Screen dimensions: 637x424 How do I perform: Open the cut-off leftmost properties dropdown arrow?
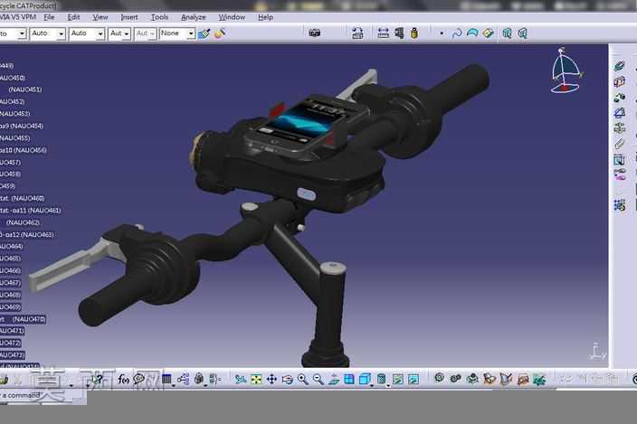pos(22,33)
